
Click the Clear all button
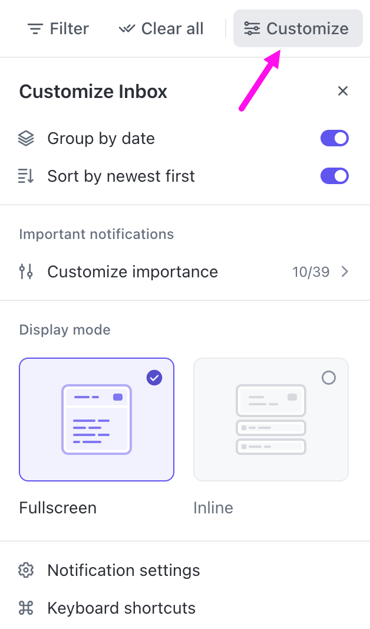point(161,28)
